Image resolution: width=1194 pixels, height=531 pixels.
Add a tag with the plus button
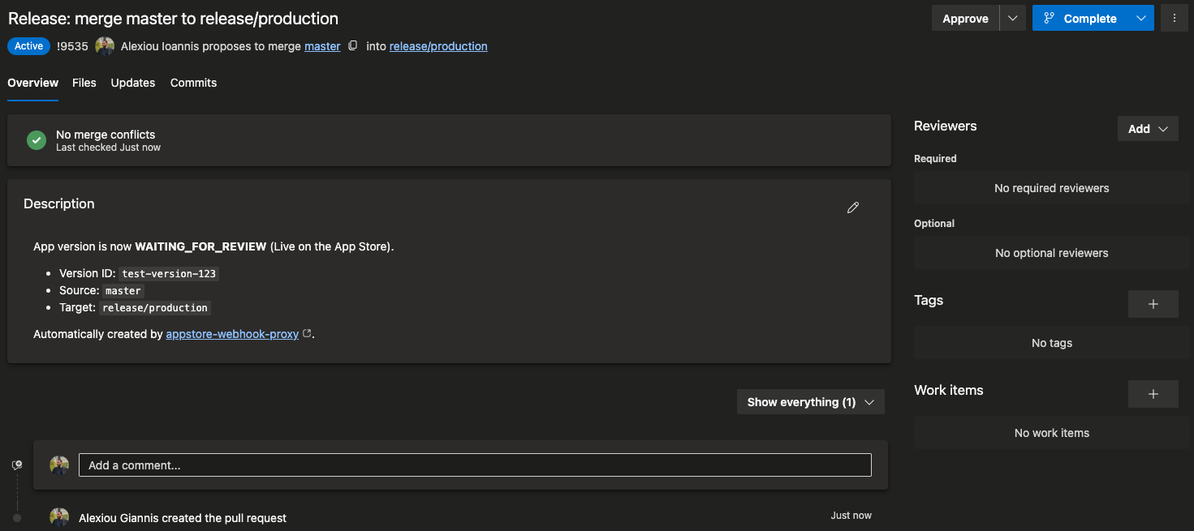coord(1153,304)
